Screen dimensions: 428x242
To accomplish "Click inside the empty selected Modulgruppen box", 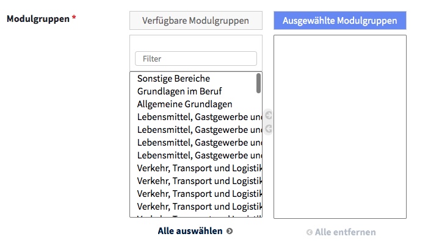I will point(340,127).
